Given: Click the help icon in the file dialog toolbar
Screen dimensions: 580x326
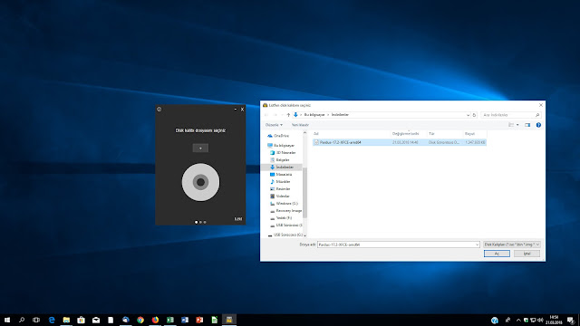Looking at the screenshot, I should (538, 125).
